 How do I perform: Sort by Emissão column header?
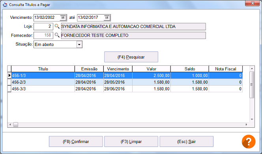pos(89,69)
